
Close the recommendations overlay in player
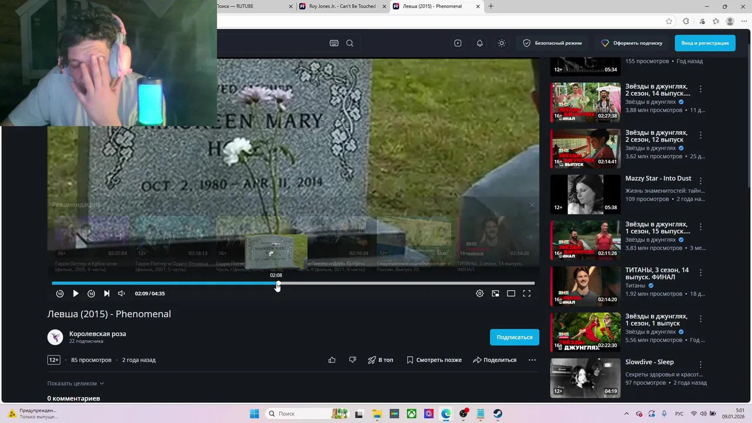click(x=532, y=205)
